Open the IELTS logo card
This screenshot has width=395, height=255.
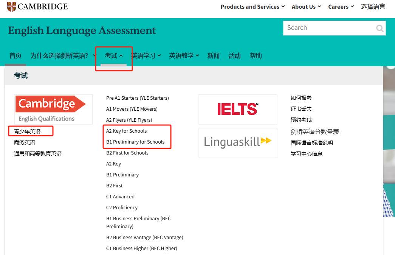pyautogui.click(x=238, y=109)
